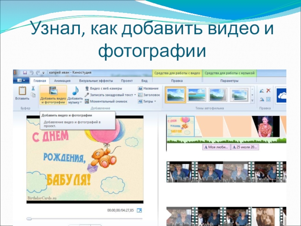Select first video clip in second storyboard row
301x226 pixels.
tap(181, 172)
